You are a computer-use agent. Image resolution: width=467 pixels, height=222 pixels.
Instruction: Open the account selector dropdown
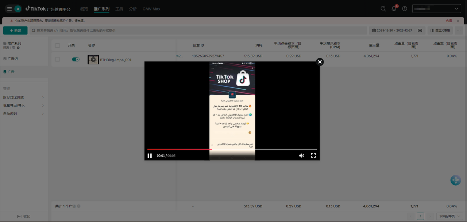(x=437, y=9)
